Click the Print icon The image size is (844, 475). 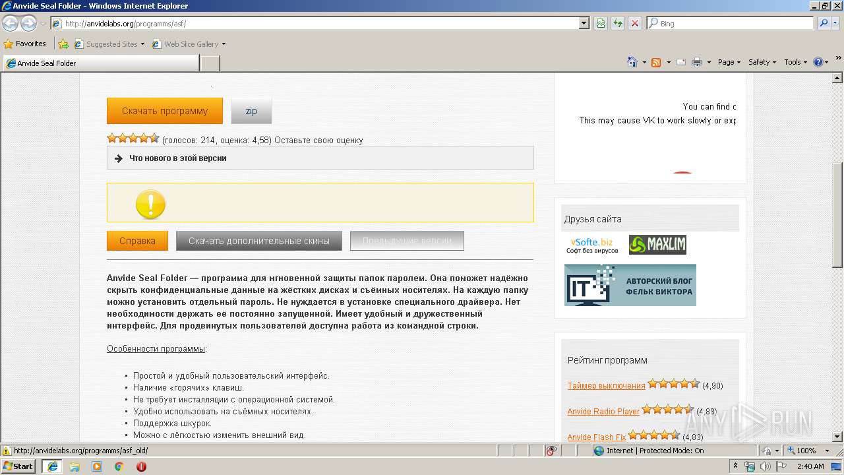(x=696, y=62)
